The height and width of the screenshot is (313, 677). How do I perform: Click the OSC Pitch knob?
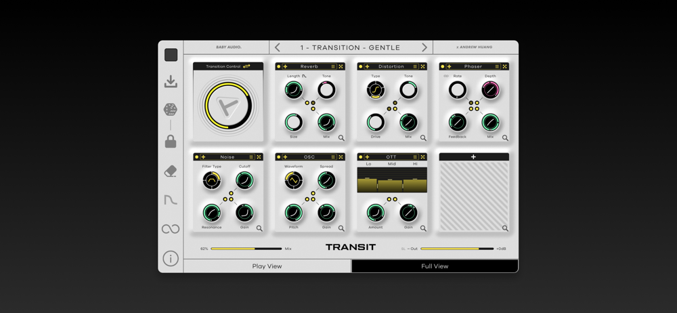pyautogui.click(x=294, y=213)
